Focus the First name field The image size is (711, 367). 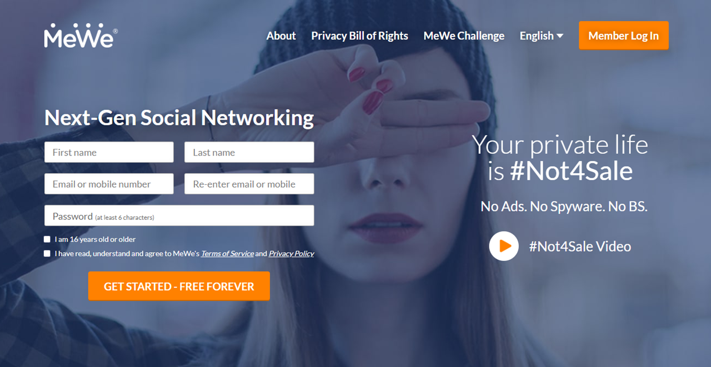point(109,152)
